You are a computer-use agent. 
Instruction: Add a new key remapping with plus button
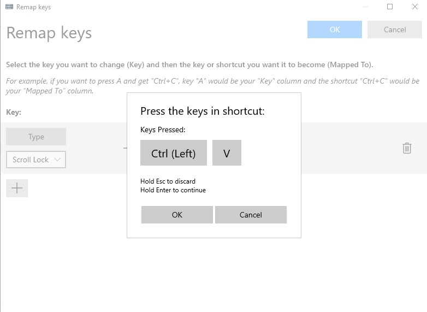coord(17,188)
